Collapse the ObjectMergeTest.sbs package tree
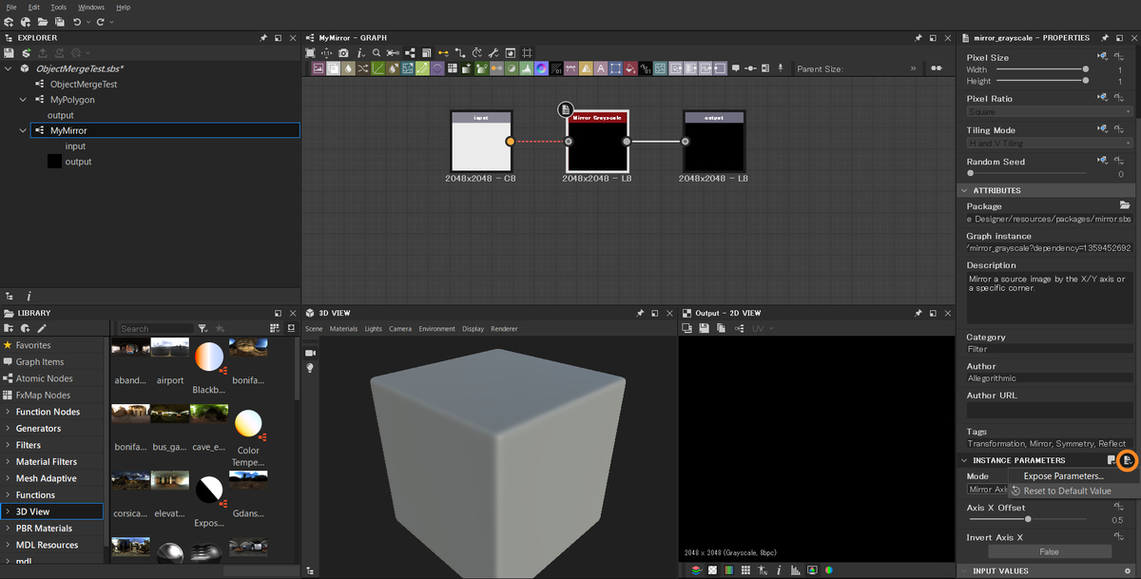Screen dimensions: 1141x579 9,68
